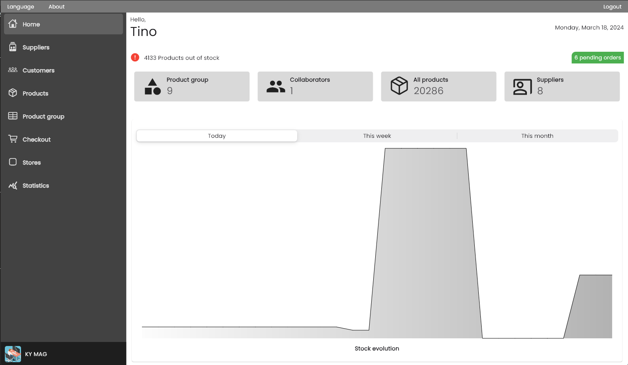Click the Logout link
This screenshot has height=365, width=628.
(x=612, y=6)
